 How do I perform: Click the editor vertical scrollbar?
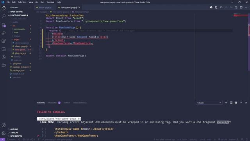tap(249, 42)
